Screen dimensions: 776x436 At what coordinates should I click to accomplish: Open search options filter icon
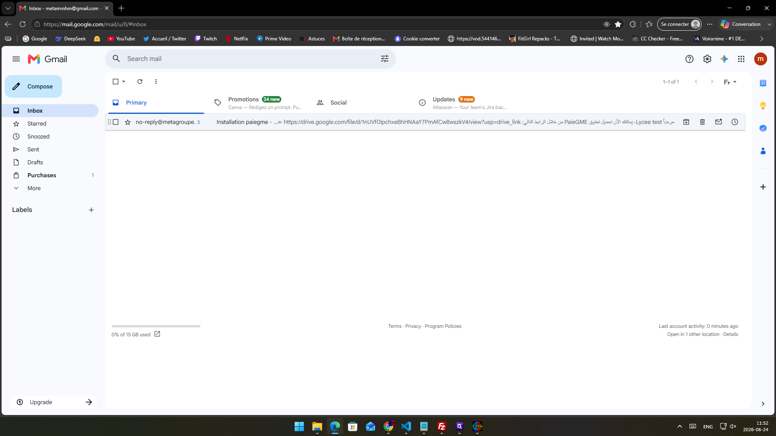click(385, 59)
